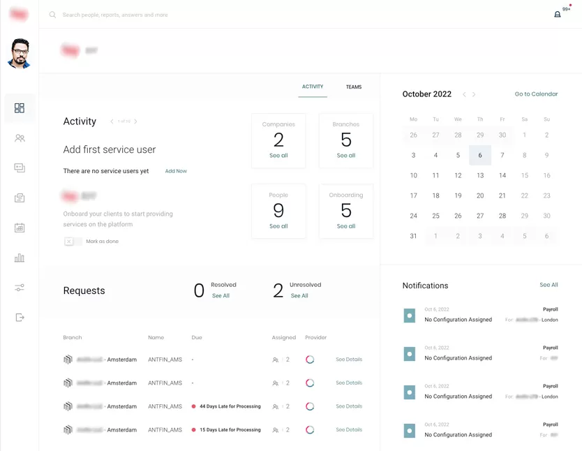
Task: Open the dashboard grid icon in sidebar
Action: tap(20, 108)
